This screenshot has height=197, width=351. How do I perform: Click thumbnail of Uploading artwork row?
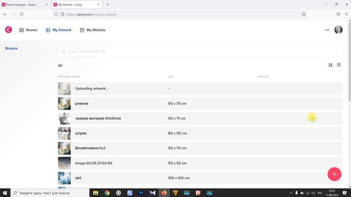pyautogui.click(x=64, y=89)
